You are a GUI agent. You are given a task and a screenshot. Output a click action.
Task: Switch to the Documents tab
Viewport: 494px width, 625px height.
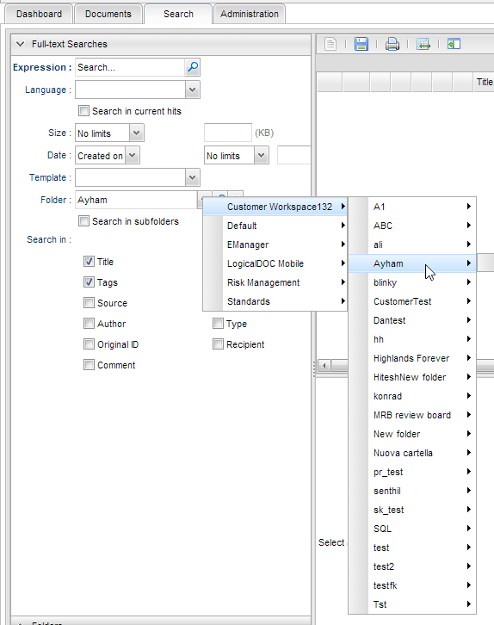[108, 14]
